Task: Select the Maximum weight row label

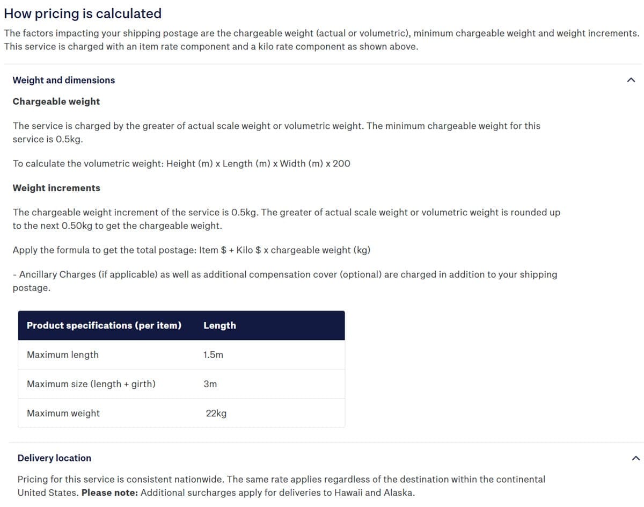Action: click(63, 413)
